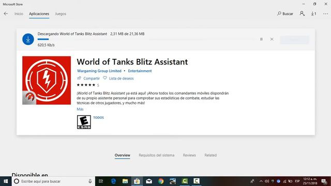Viewport: 331px width, 186px height.
Task: Open the Juegos tab
Action: pos(61,14)
